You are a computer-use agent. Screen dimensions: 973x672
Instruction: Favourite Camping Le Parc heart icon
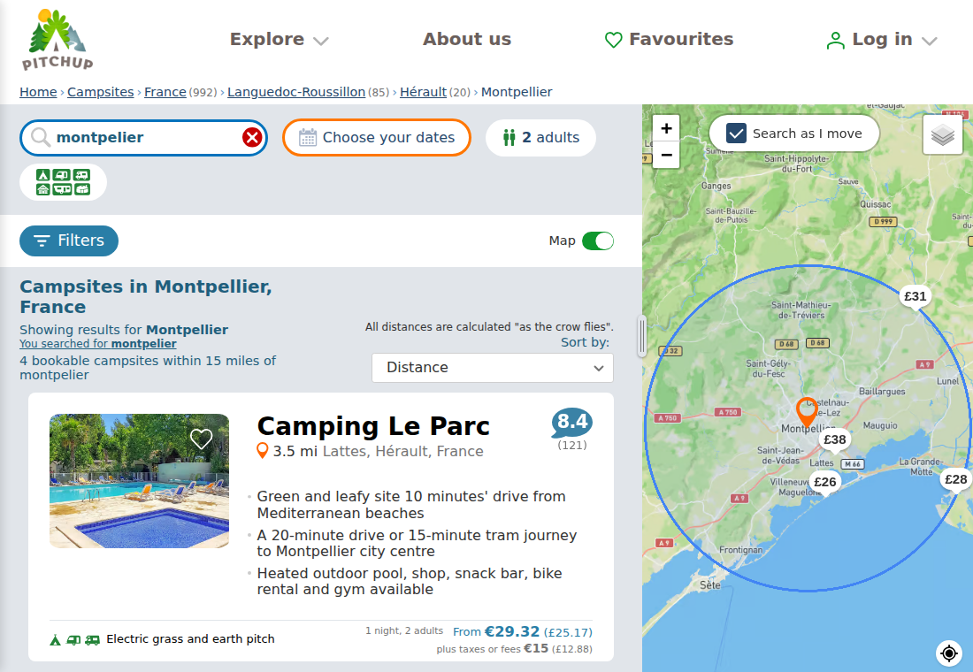click(201, 439)
